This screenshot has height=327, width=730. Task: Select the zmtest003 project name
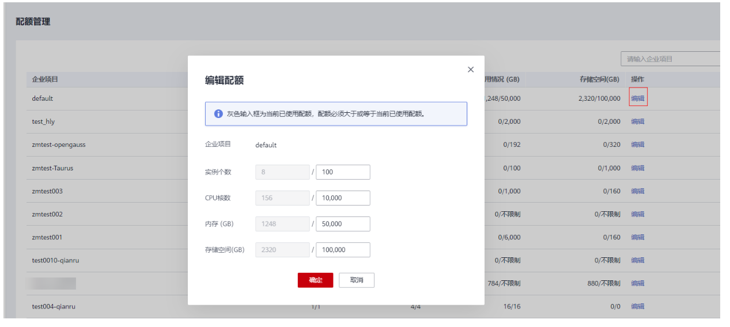coord(47,191)
